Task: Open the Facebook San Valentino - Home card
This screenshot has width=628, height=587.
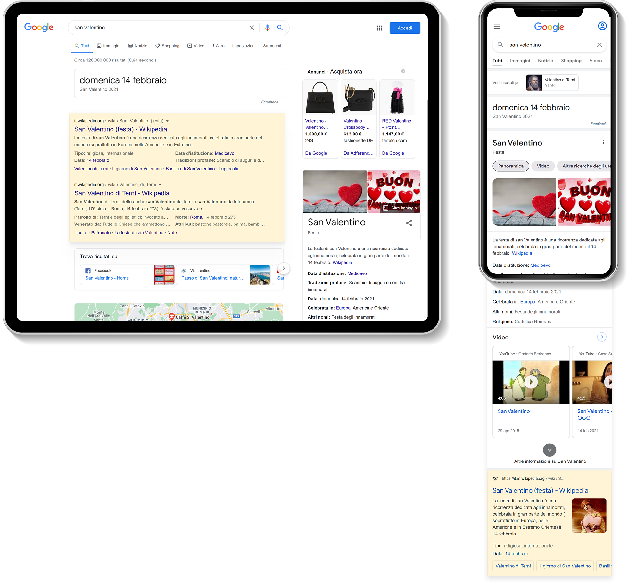Action: pyautogui.click(x=127, y=275)
